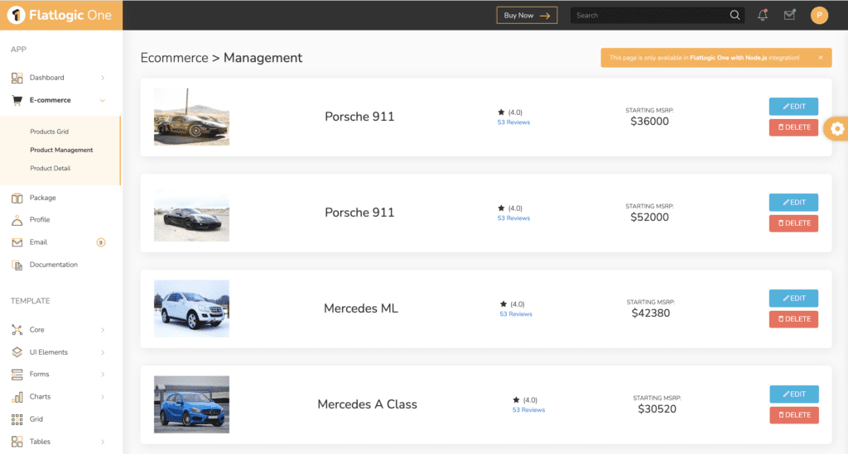Expand the Tables menu chevron
The image size is (848, 454).
(x=102, y=442)
